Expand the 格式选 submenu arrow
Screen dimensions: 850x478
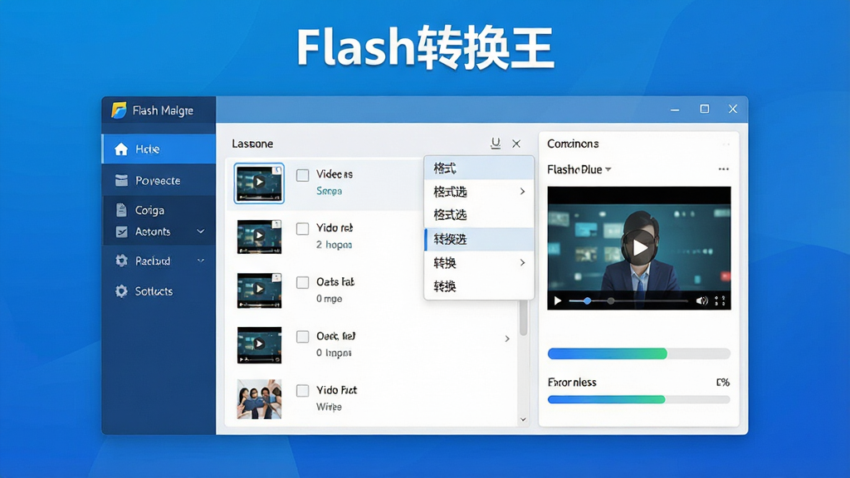(523, 192)
